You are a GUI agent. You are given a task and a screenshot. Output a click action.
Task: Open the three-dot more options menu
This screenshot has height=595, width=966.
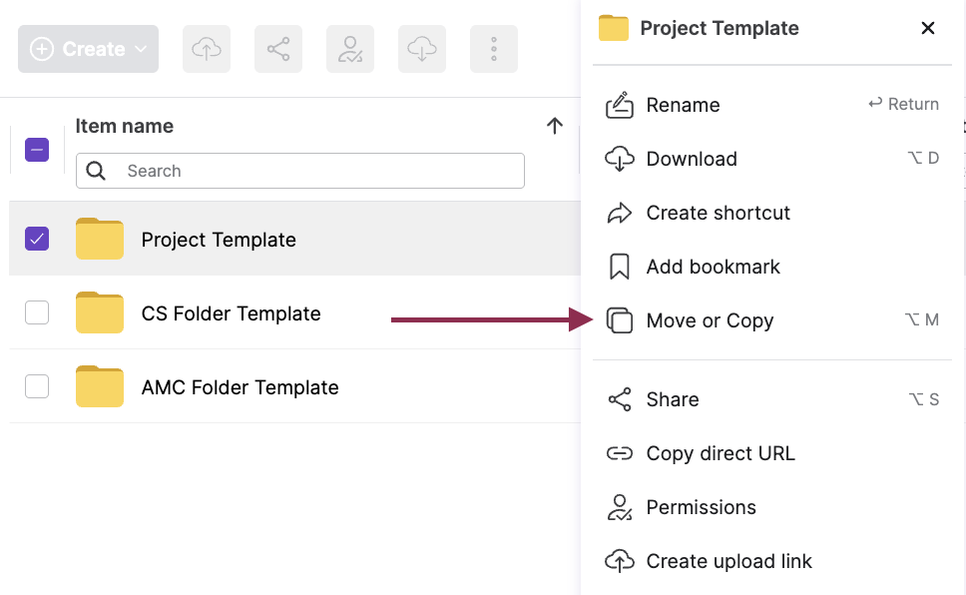click(x=494, y=49)
